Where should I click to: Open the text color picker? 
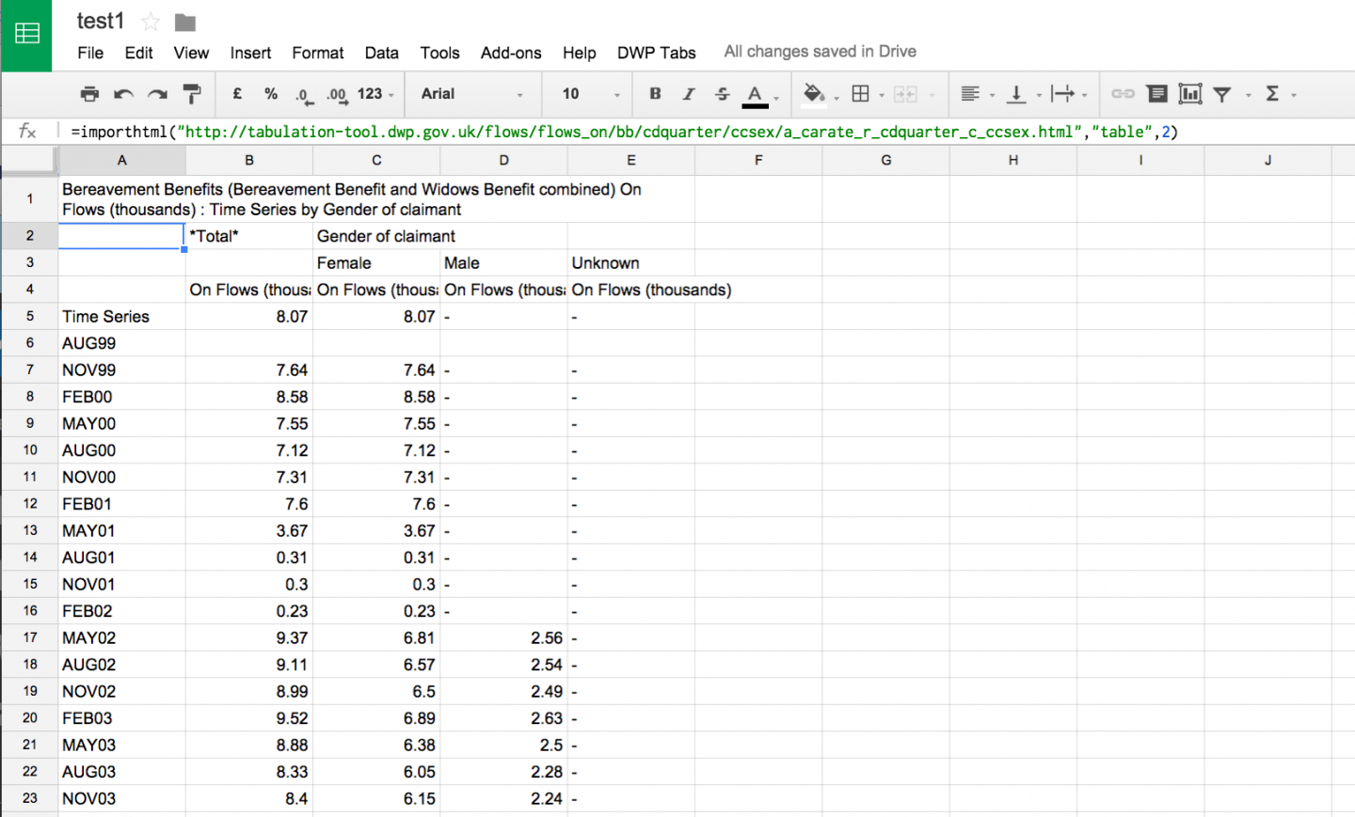click(755, 94)
